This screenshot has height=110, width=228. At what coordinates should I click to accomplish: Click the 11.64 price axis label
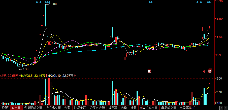[x=219, y=37]
